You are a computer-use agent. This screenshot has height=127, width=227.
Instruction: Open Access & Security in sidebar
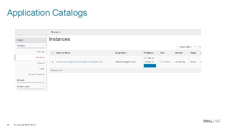point(37,74)
